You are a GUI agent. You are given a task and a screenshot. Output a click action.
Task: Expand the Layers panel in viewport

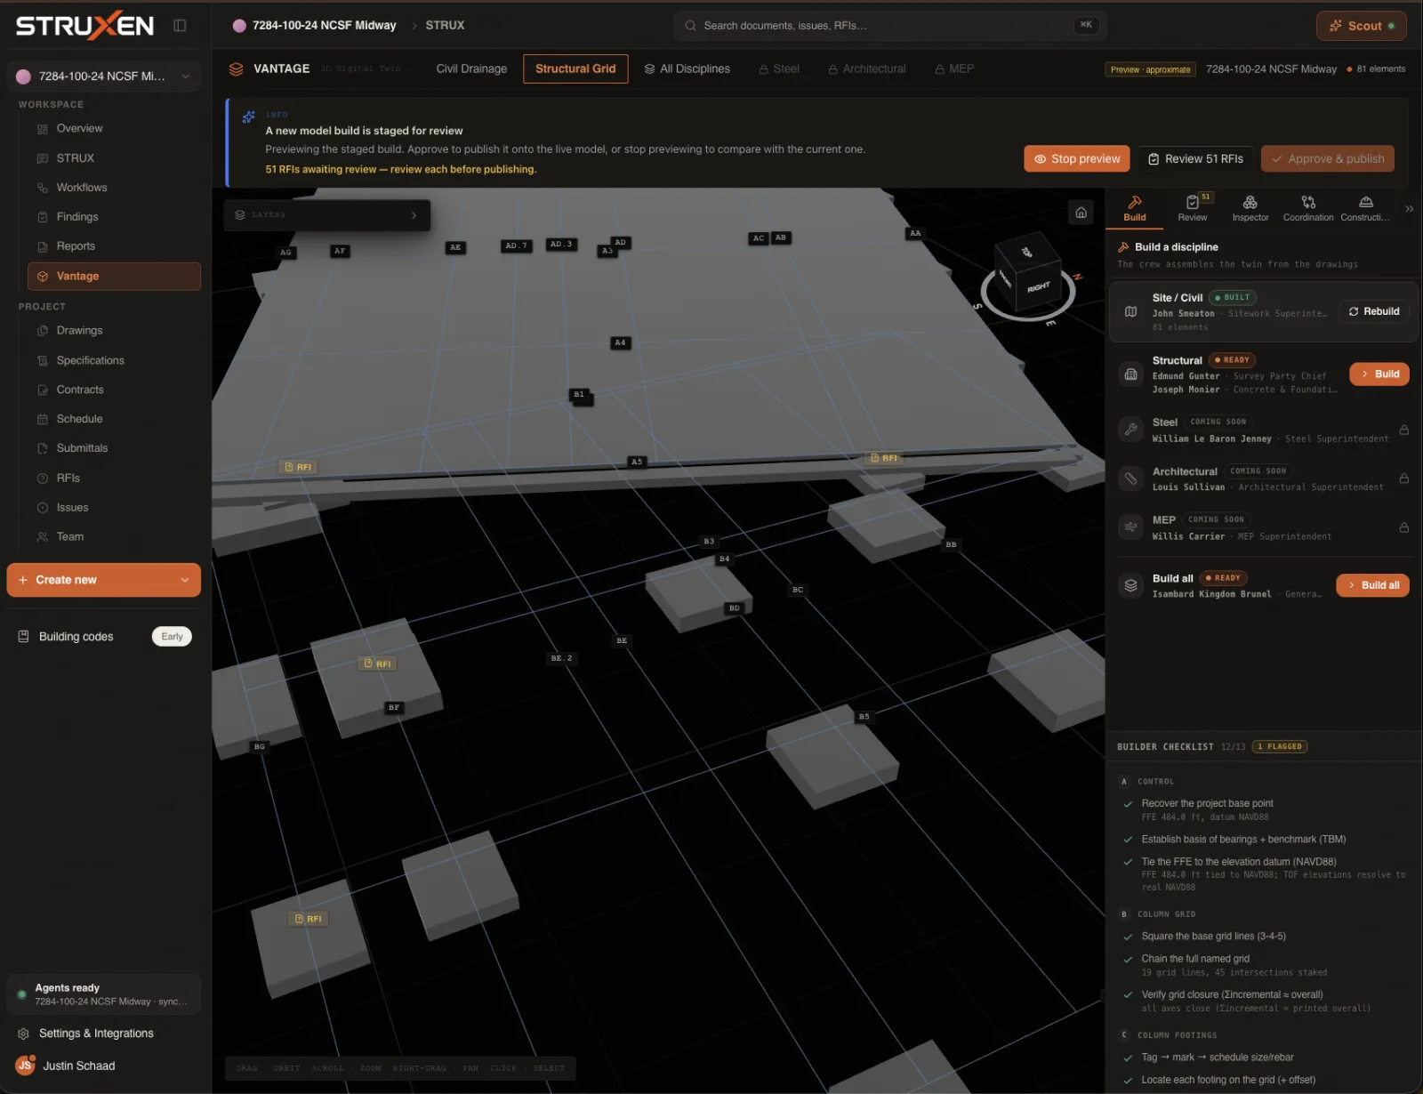click(x=326, y=215)
